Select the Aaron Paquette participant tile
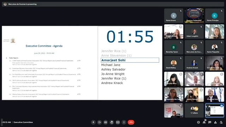 [x=215, y=47]
